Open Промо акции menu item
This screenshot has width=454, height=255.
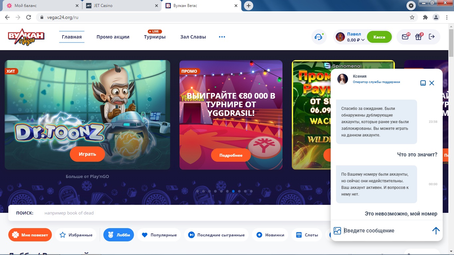113,37
